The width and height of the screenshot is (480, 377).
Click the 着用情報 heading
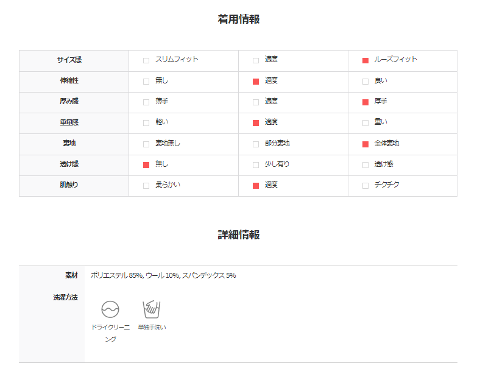(238, 19)
